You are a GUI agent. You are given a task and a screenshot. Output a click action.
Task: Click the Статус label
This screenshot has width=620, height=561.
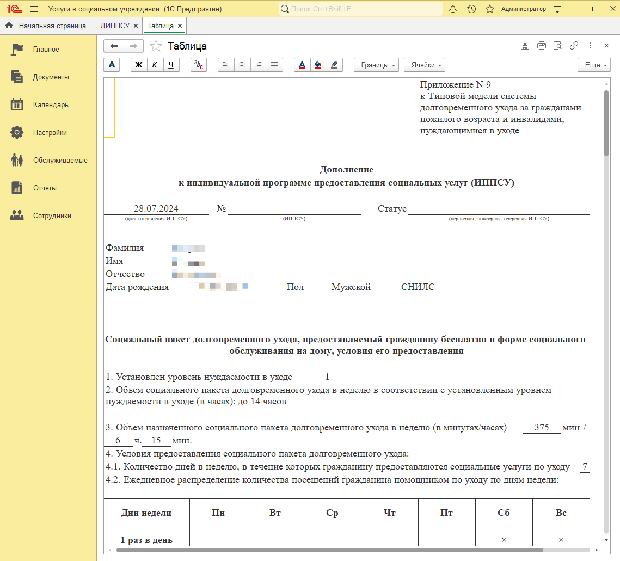click(x=392, y=209)
